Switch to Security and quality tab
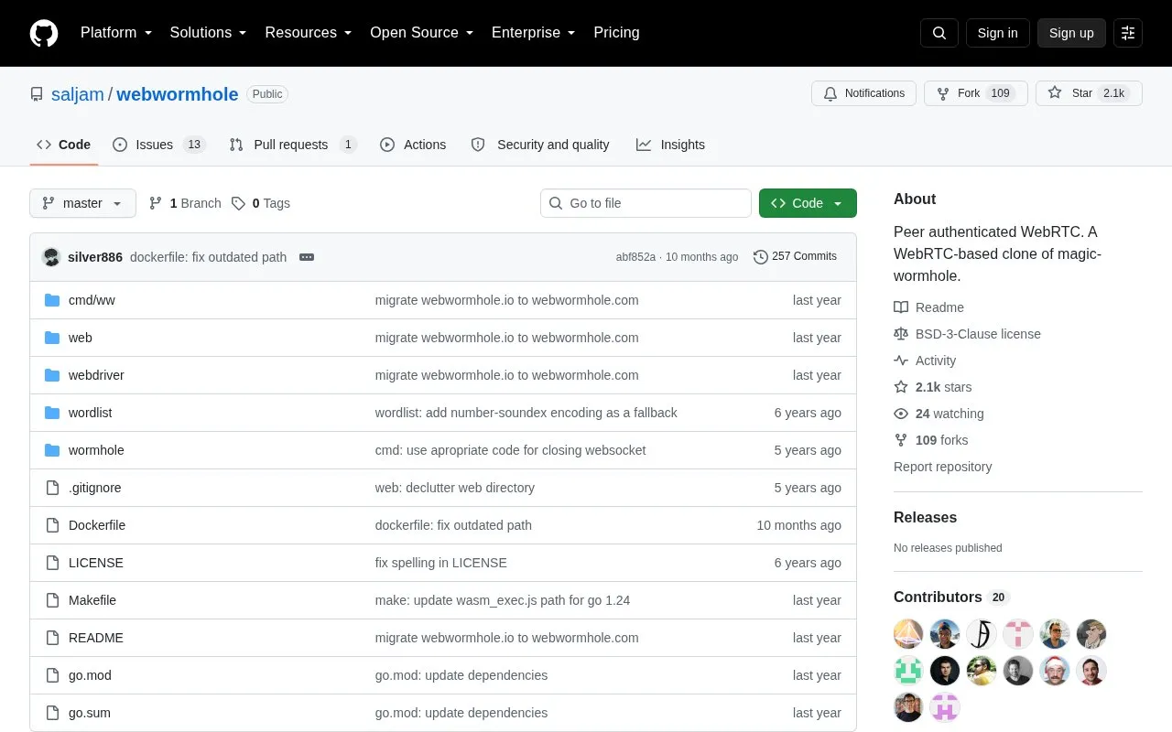Image resolution: width=1172 pixels, height=732 pixels. [x=540, y=145]
